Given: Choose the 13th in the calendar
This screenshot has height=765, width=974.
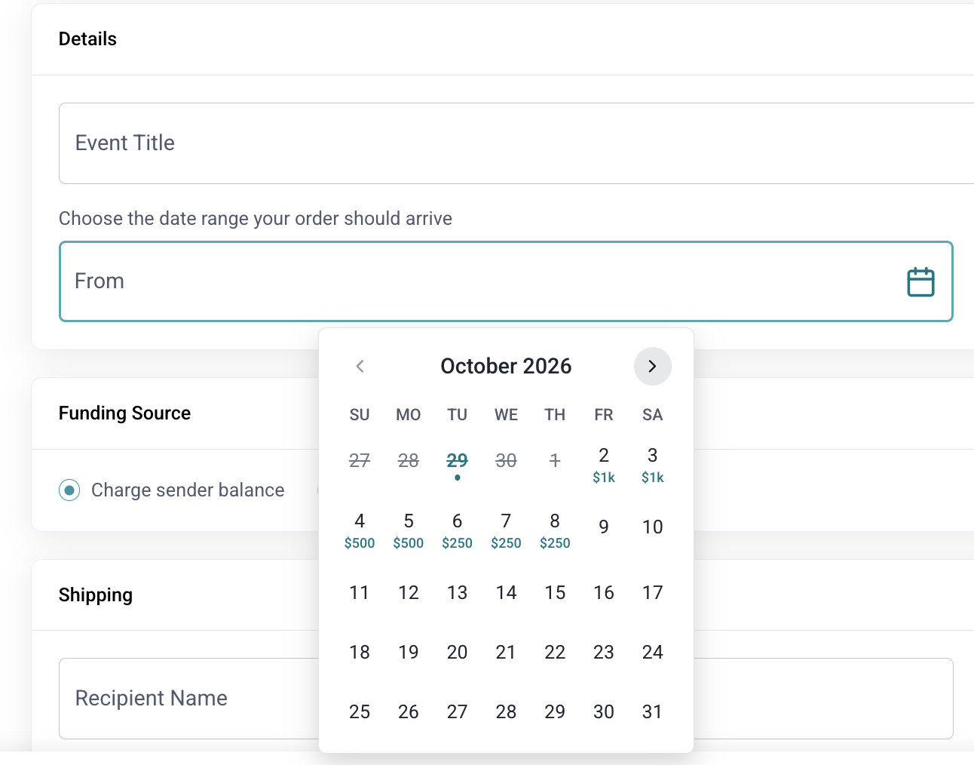Looking at the screenshot, I should coord(458,593).
